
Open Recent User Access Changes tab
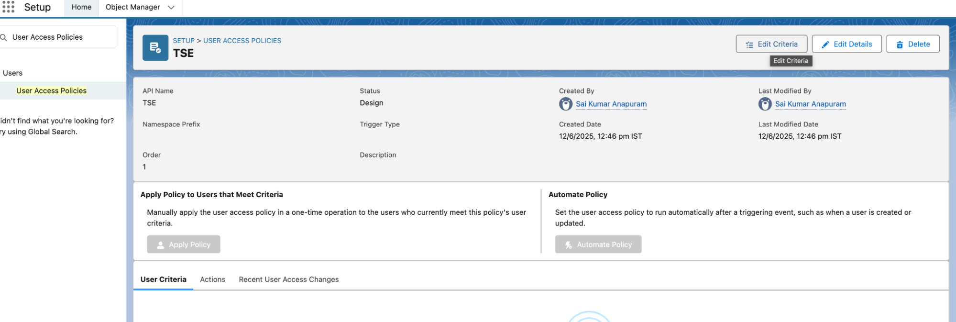[x=288, y=279]
